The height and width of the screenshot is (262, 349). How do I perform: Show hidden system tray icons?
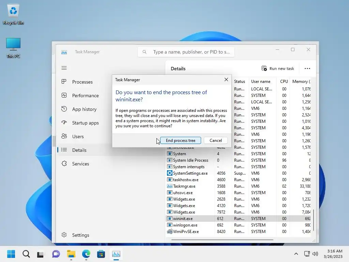tap(296, 254)
